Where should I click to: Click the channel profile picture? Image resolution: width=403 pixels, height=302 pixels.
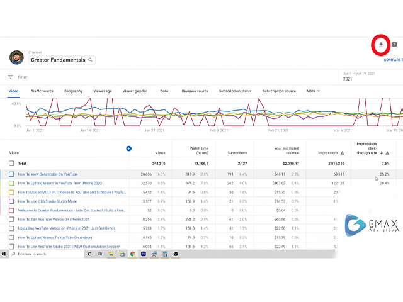pyautogui.click(x=17, y=57)
